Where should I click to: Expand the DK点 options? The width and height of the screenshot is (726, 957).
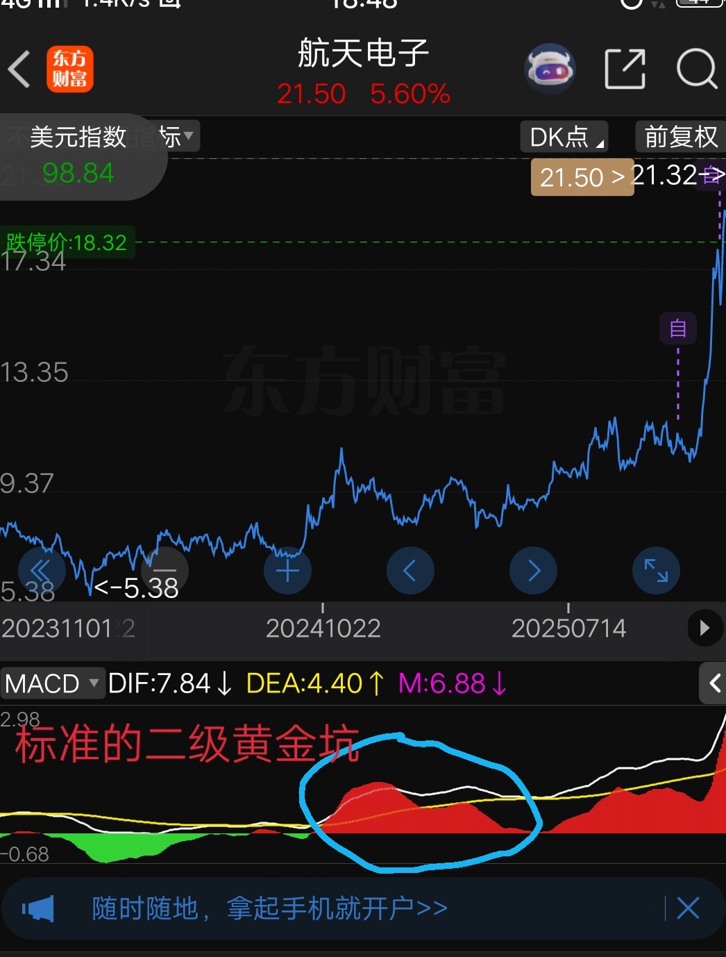(x=565, y=137)
